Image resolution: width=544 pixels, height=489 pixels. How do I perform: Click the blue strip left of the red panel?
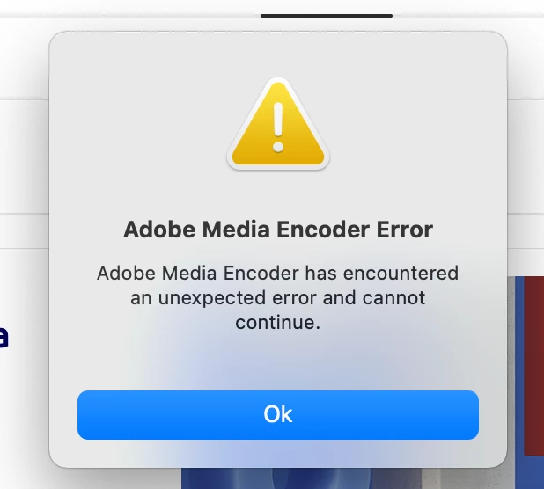(519, 381)
